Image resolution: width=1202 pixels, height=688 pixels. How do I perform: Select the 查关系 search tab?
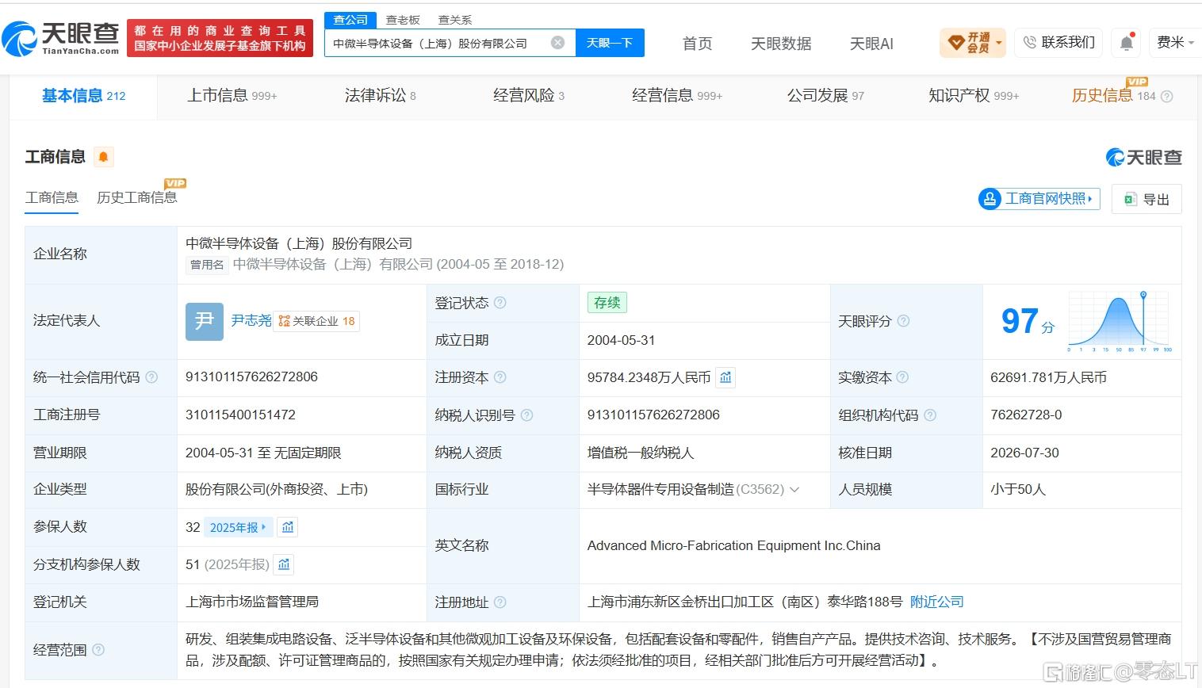pyautogui.click(x=455, y=20)
